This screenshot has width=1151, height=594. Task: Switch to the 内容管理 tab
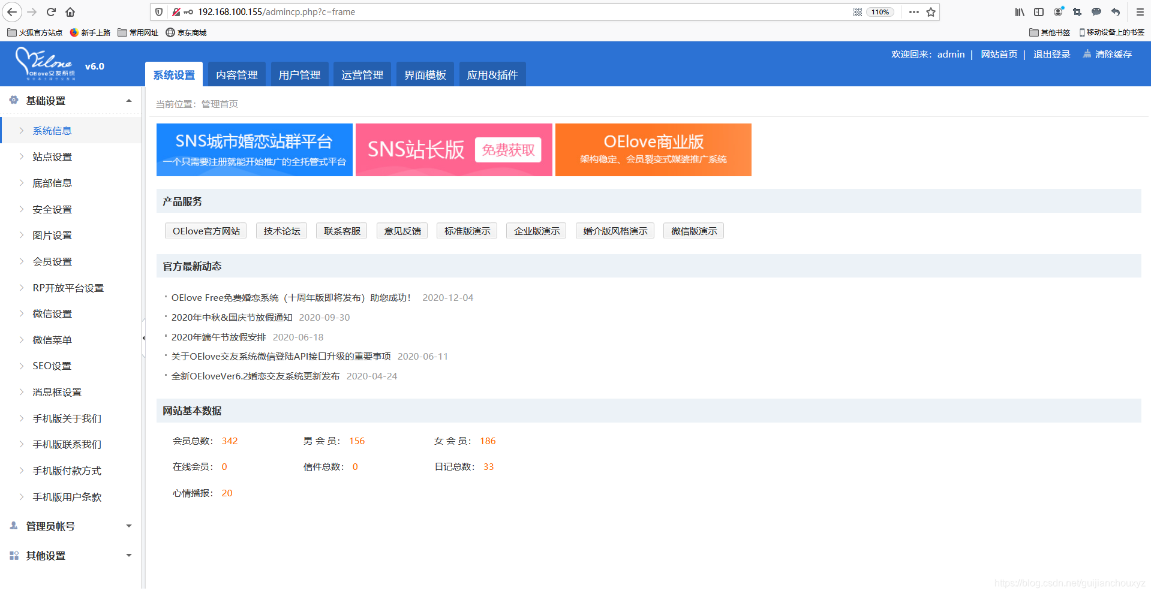pos(237,74)
